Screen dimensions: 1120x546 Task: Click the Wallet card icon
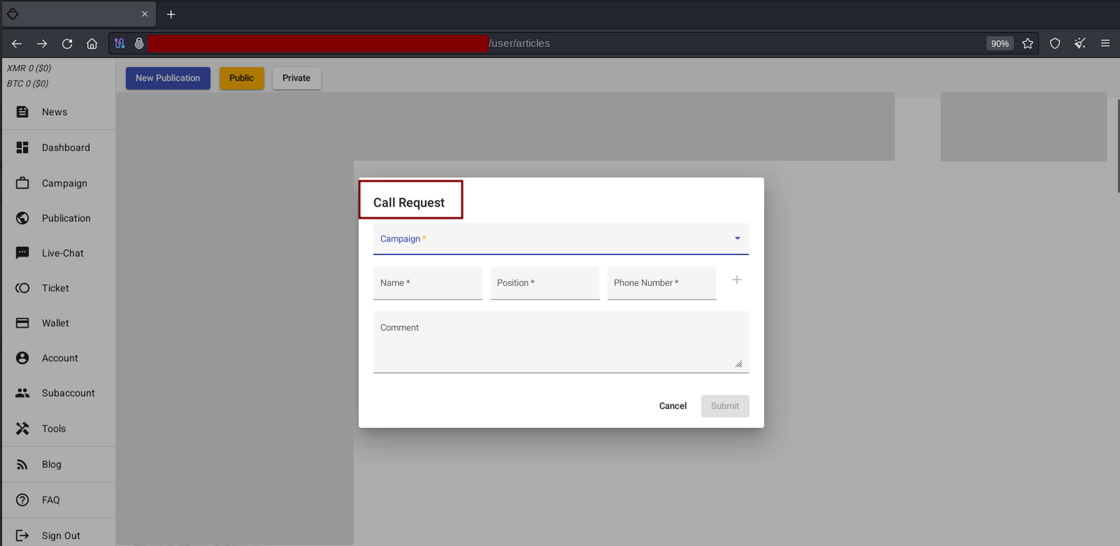[22, 323]
